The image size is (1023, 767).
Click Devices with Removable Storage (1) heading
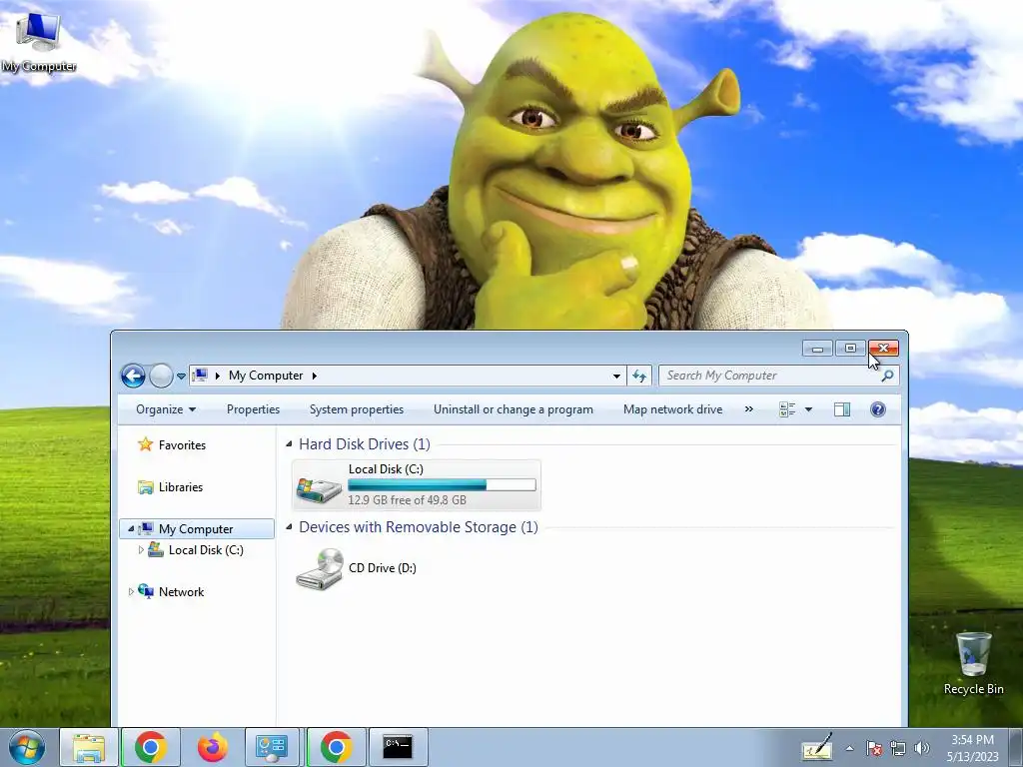[419, 527]
